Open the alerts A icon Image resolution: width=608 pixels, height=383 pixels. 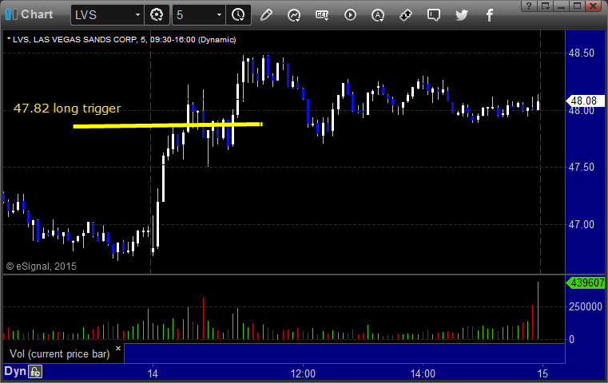[x=378, y=15]
